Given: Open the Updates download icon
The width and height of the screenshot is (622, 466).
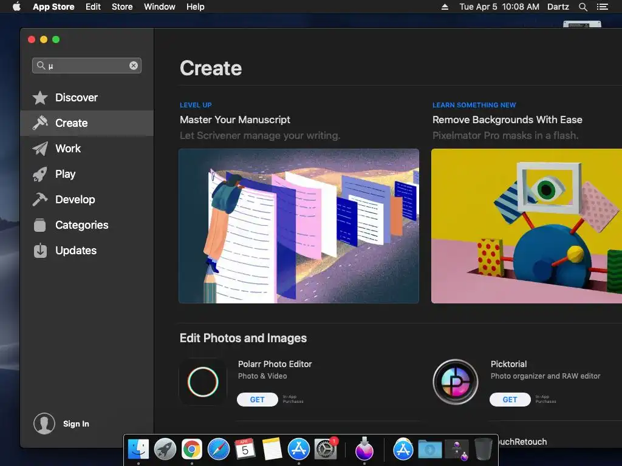Looking at the screenshot, I should click(x=40, y=251).
